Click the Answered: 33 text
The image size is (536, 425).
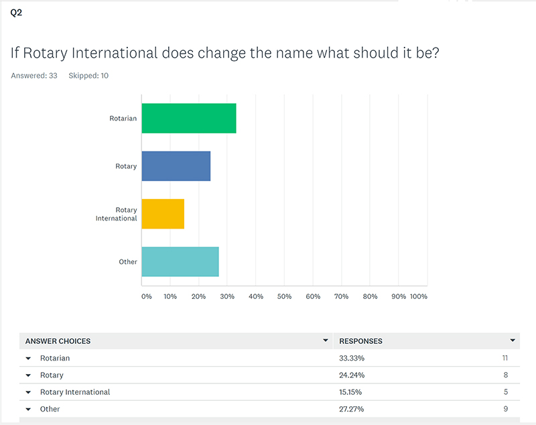pyautogui.click(x=33, y=76)
